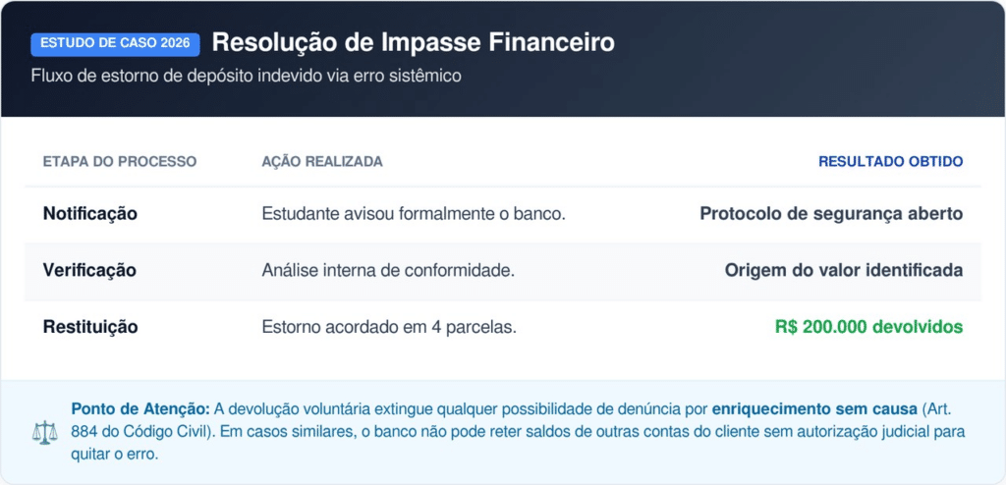Click the title Resolução de Impasse Financeiro
The height and width of the screenshot is (485, 1006).
click(x=413, y=43)
